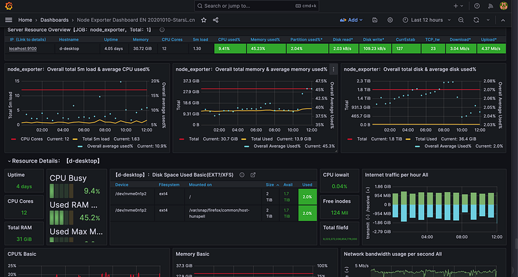Image resolution: width=518 pixels, height=277 pixels.
Task: Star this dashboard as favorite
Action: (x=204, y=20)
